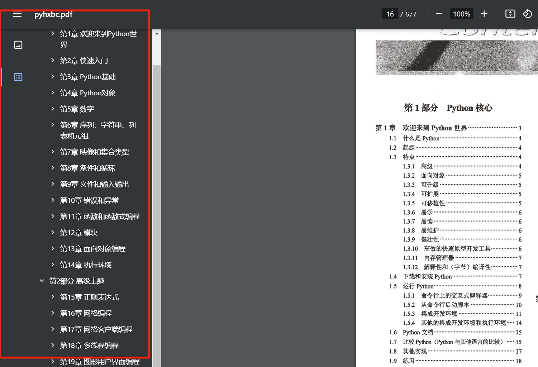Image resolution: width=538 pixels, height=367 pixels.
Task: Select 第18章 多线程编程 outline entry
Action: click(89, 345)
